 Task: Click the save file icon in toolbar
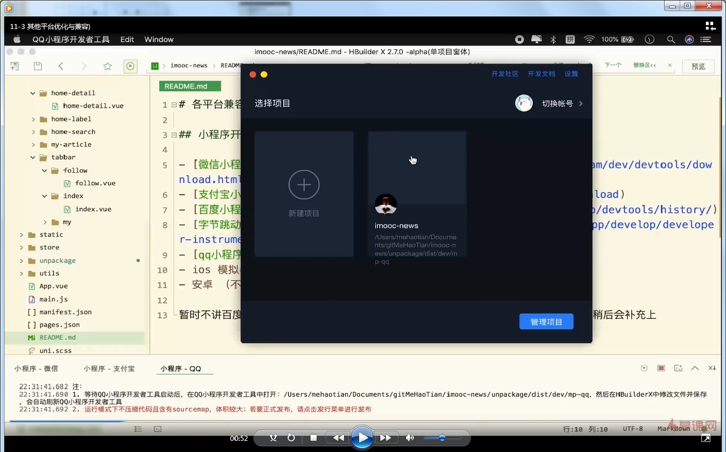[x=37, y=66]
